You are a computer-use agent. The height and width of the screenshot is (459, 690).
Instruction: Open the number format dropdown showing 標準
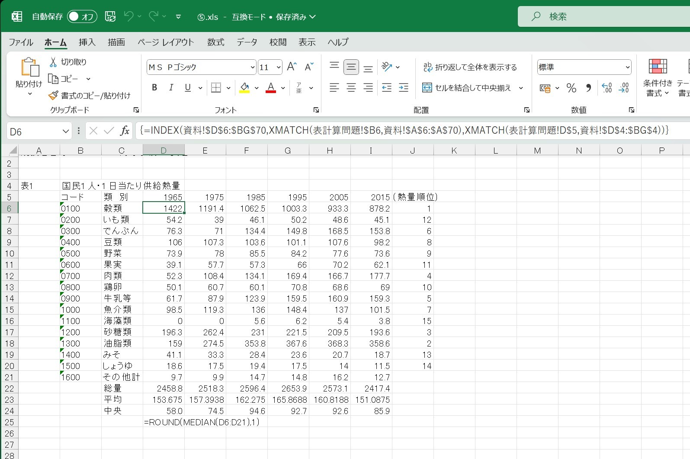(x=627, y=67)
